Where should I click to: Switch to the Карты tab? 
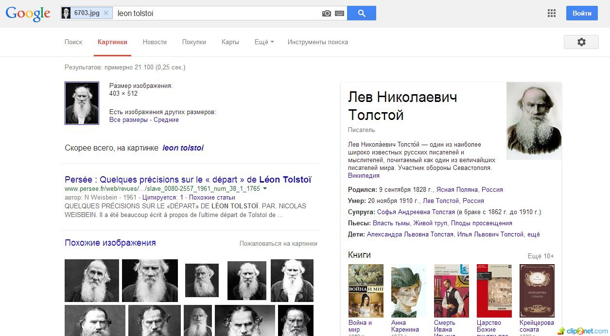coord(230,42)
